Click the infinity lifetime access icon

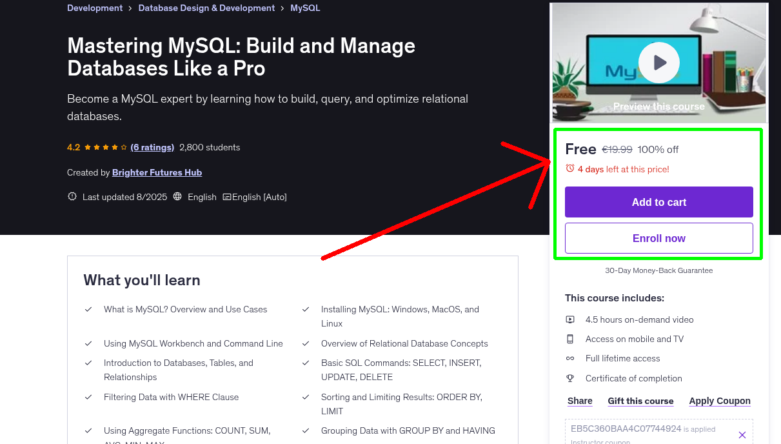[x=570, y=358]
